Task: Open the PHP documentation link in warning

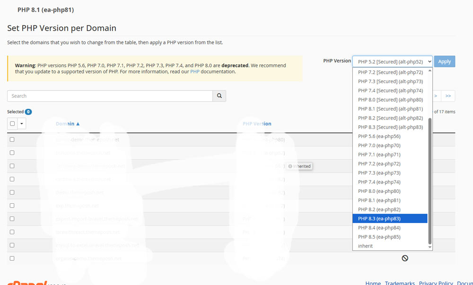Action: 195,72
